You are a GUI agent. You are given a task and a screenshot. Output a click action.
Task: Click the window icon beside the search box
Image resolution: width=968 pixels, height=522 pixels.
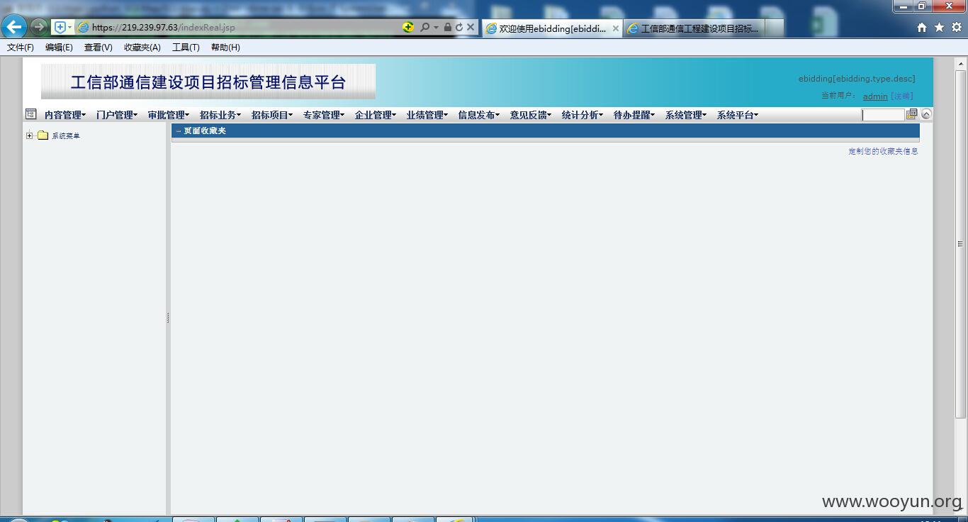pyautogui.click(x=911, y=114)
